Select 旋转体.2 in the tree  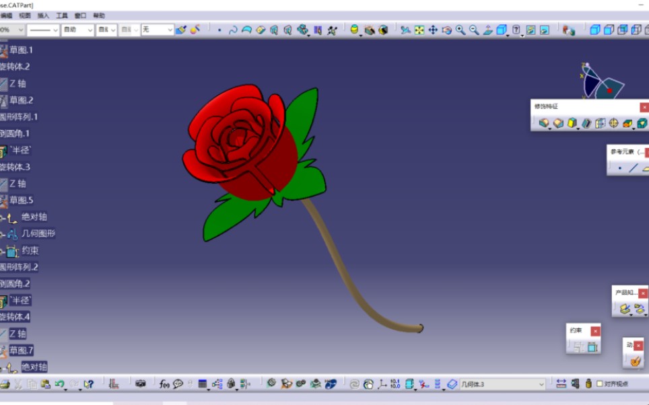tap(15, 67)
